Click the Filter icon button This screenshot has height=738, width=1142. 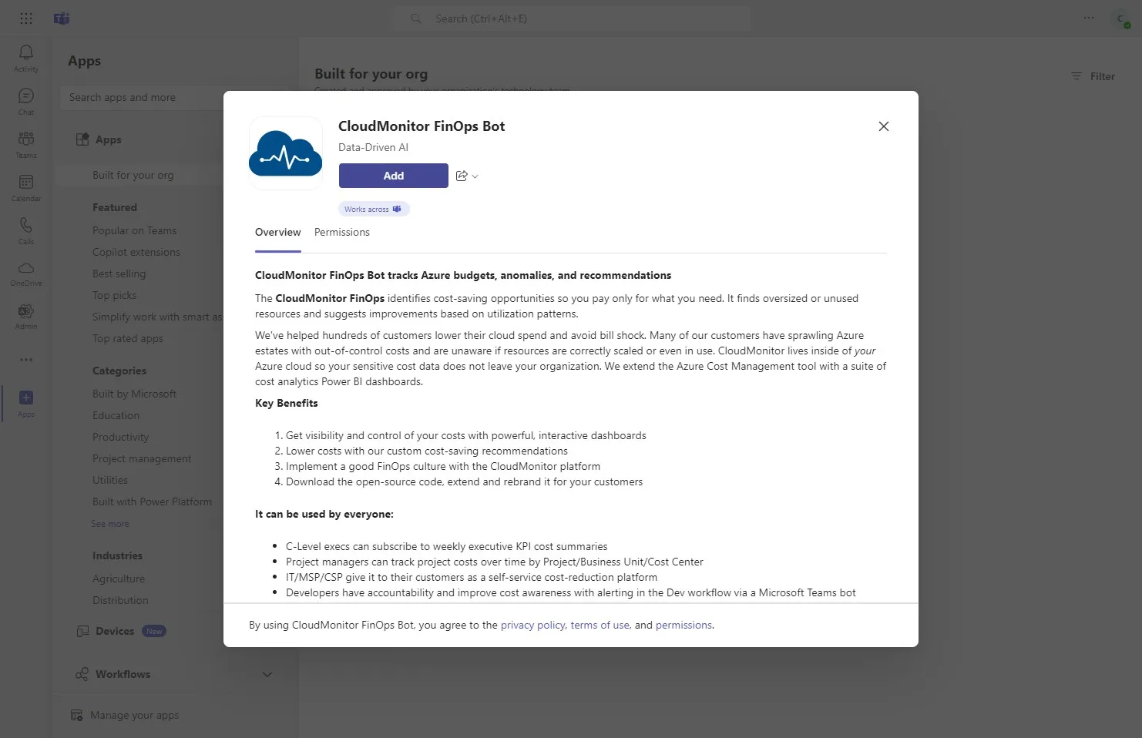coord(1093,76)
